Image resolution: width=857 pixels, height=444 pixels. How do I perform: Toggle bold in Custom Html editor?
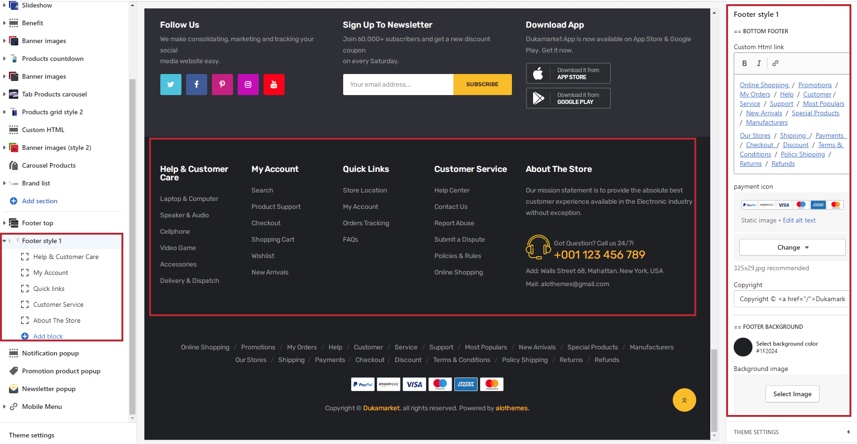744,63
